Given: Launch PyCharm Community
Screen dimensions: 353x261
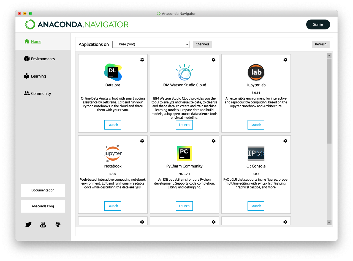Looking at the screenshot, I should [x=184, y=206].
